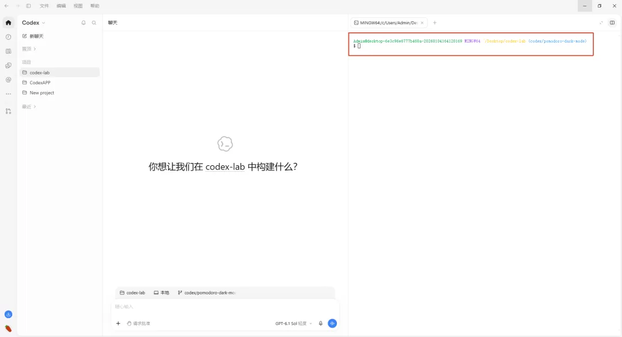
Task: Click the microphone dictation icon
Action: click(x=321, y=324)
